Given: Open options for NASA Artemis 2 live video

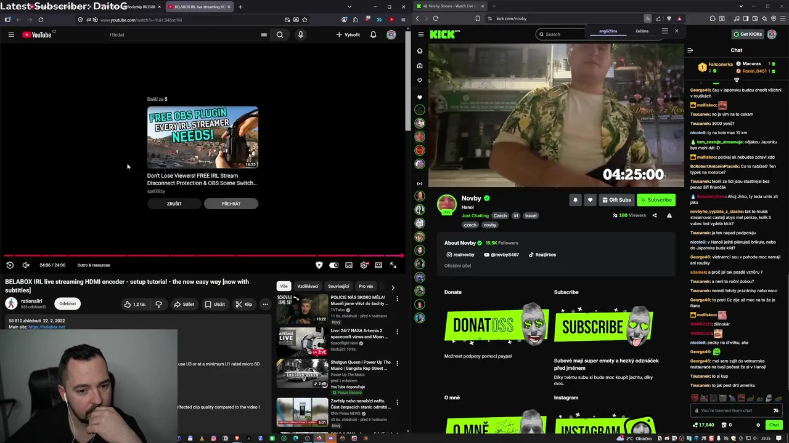Looking at the screenshot, I should pos(397,332).
